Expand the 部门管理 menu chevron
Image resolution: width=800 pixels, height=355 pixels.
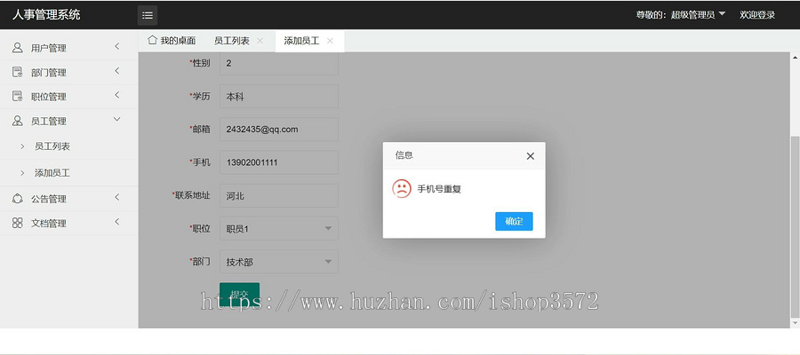116,71
